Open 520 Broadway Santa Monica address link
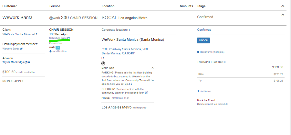 point(124,49)
